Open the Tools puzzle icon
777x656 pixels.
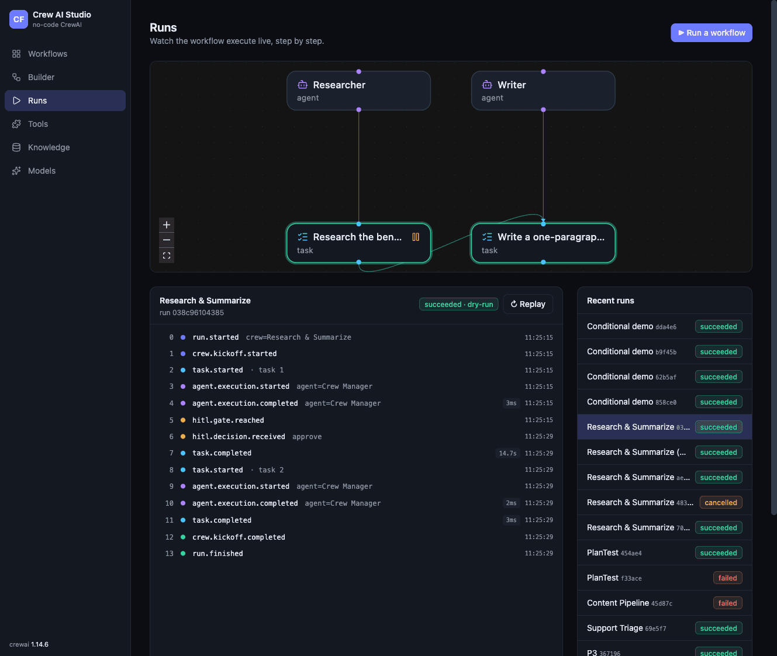(x=16, y=124)
